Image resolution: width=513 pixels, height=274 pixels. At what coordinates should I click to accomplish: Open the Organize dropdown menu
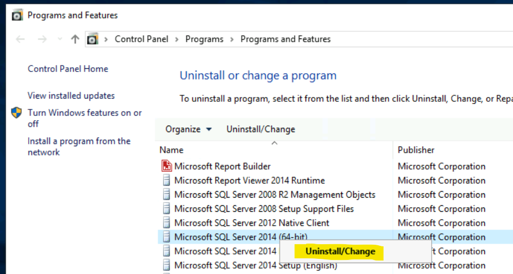(189, 129)
